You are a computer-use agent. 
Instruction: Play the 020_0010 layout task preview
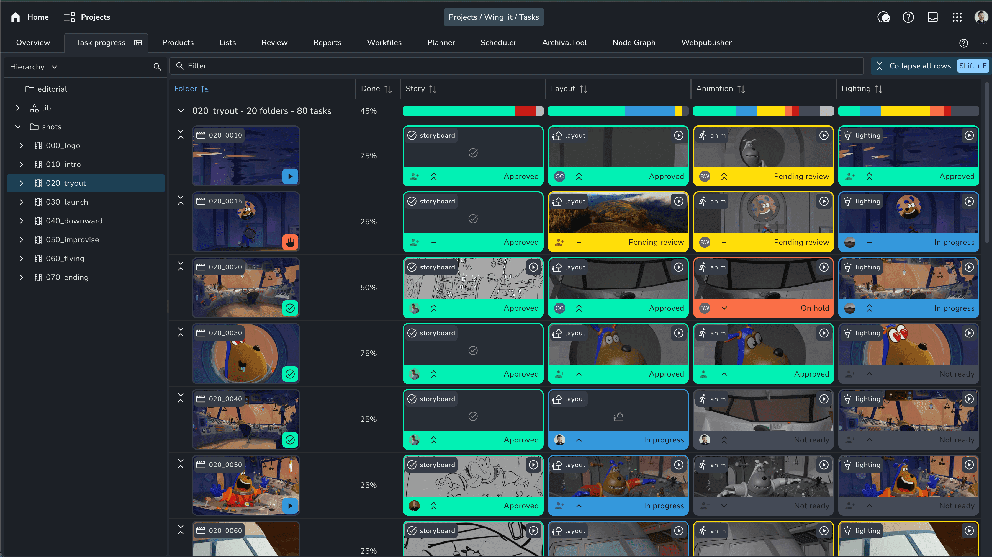pyautogui.click(x=679, y=135)
